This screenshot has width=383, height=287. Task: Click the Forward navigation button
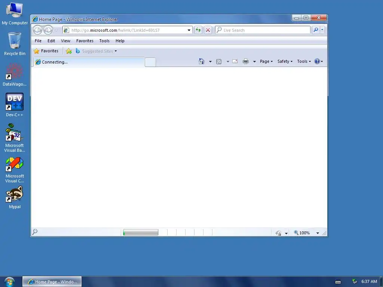48,30
